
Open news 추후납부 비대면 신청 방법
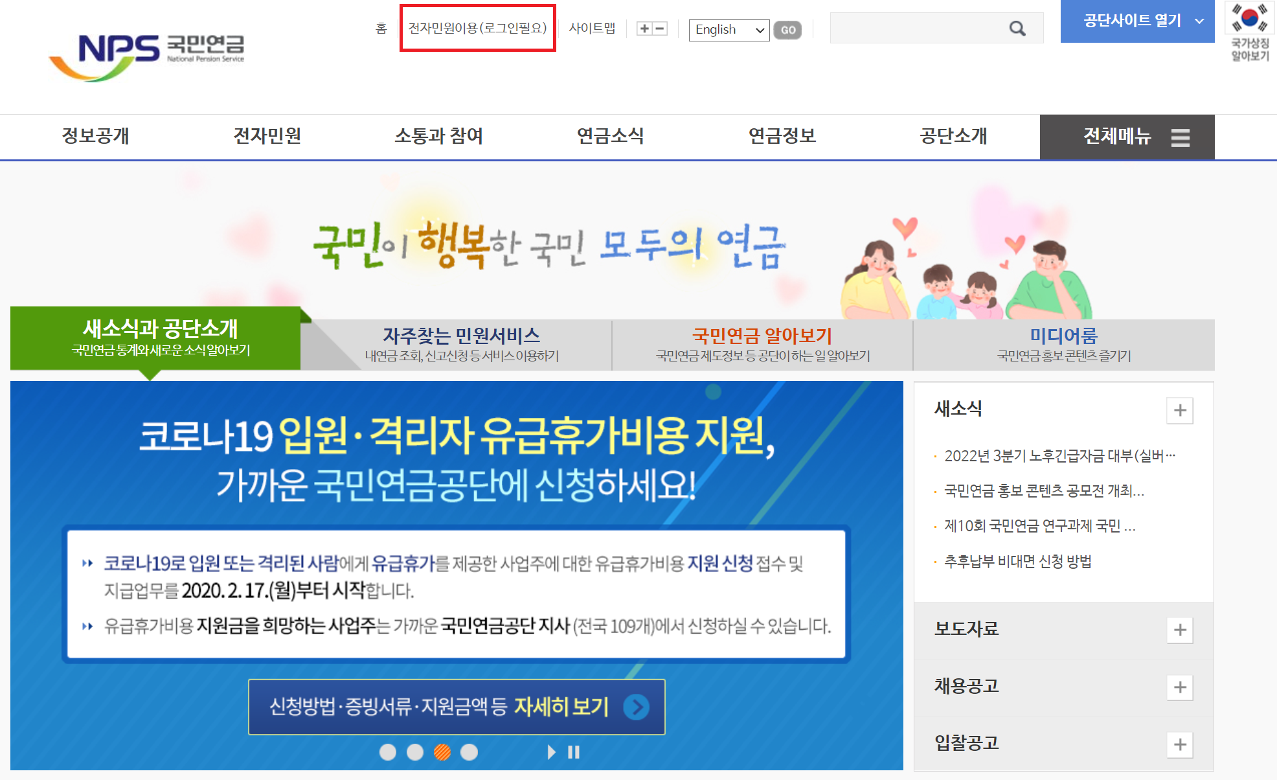pos(1018,561)
